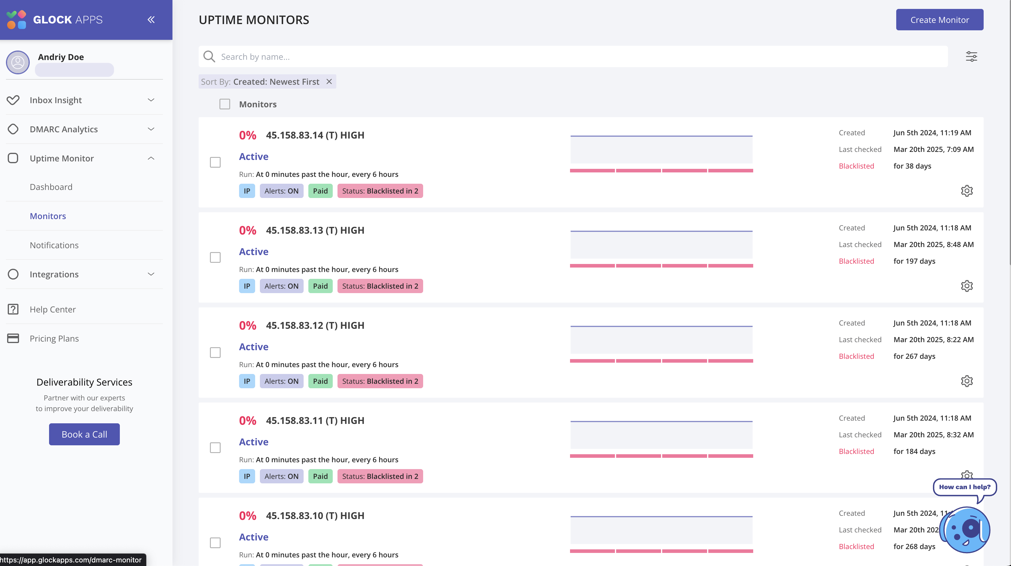Viewport: 1011px width, 566px height.
Task: Click the Book a Call button
Action: tap(84, 435)
